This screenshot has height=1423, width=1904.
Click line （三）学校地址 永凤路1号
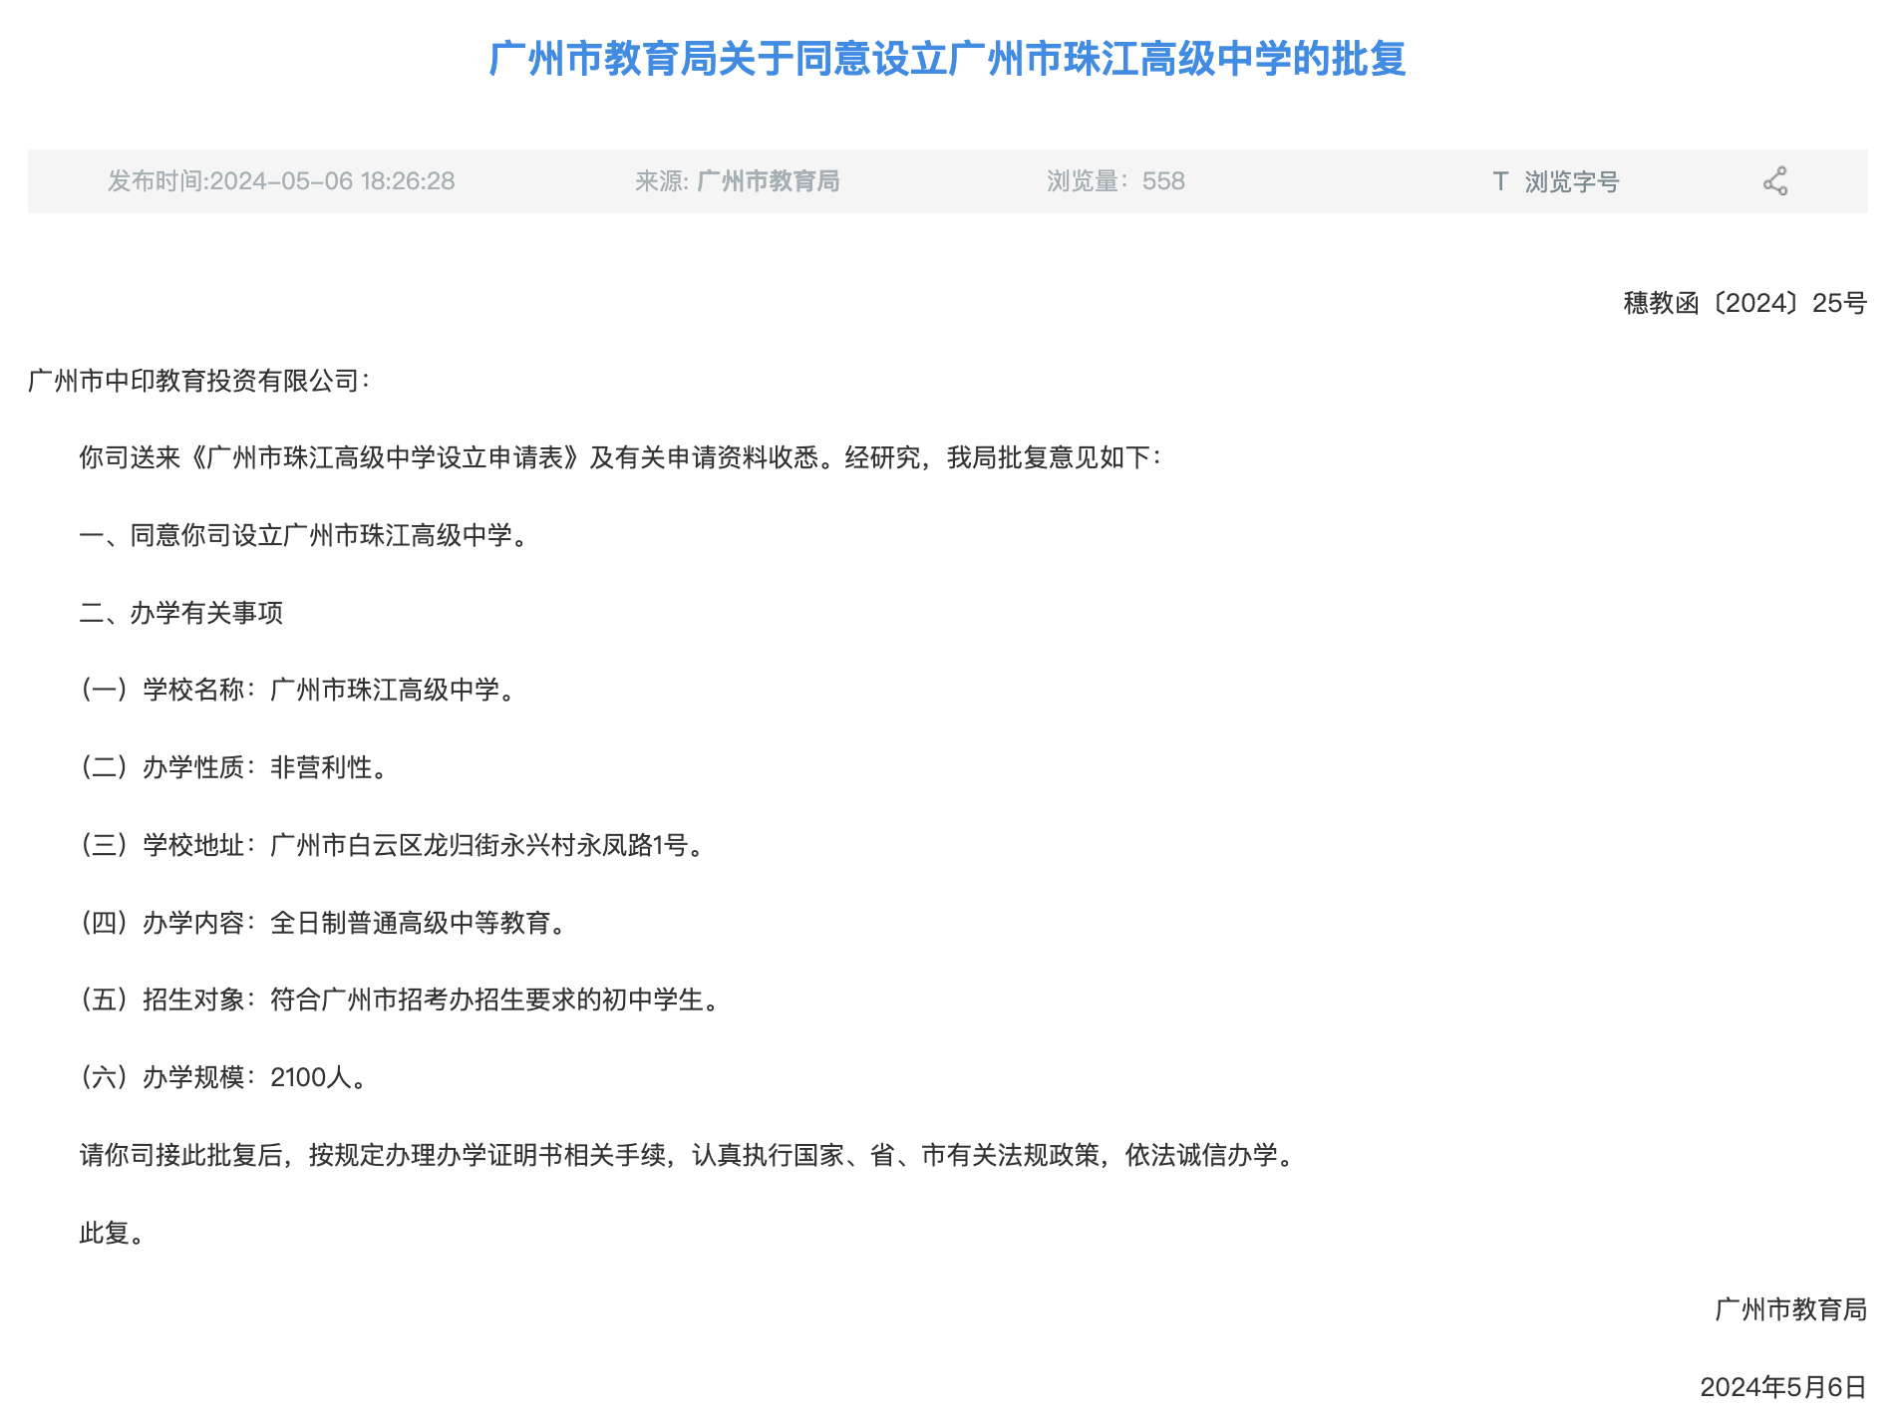click(392, 845)
